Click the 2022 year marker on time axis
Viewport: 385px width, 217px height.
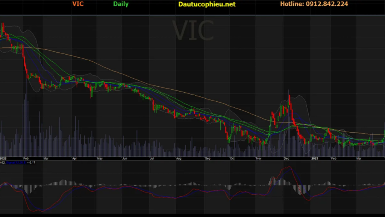[x=3, y=159]
